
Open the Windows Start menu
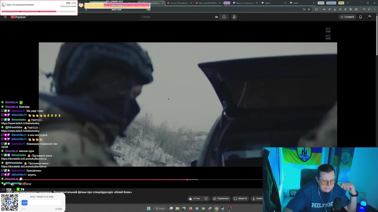[149, 208]
